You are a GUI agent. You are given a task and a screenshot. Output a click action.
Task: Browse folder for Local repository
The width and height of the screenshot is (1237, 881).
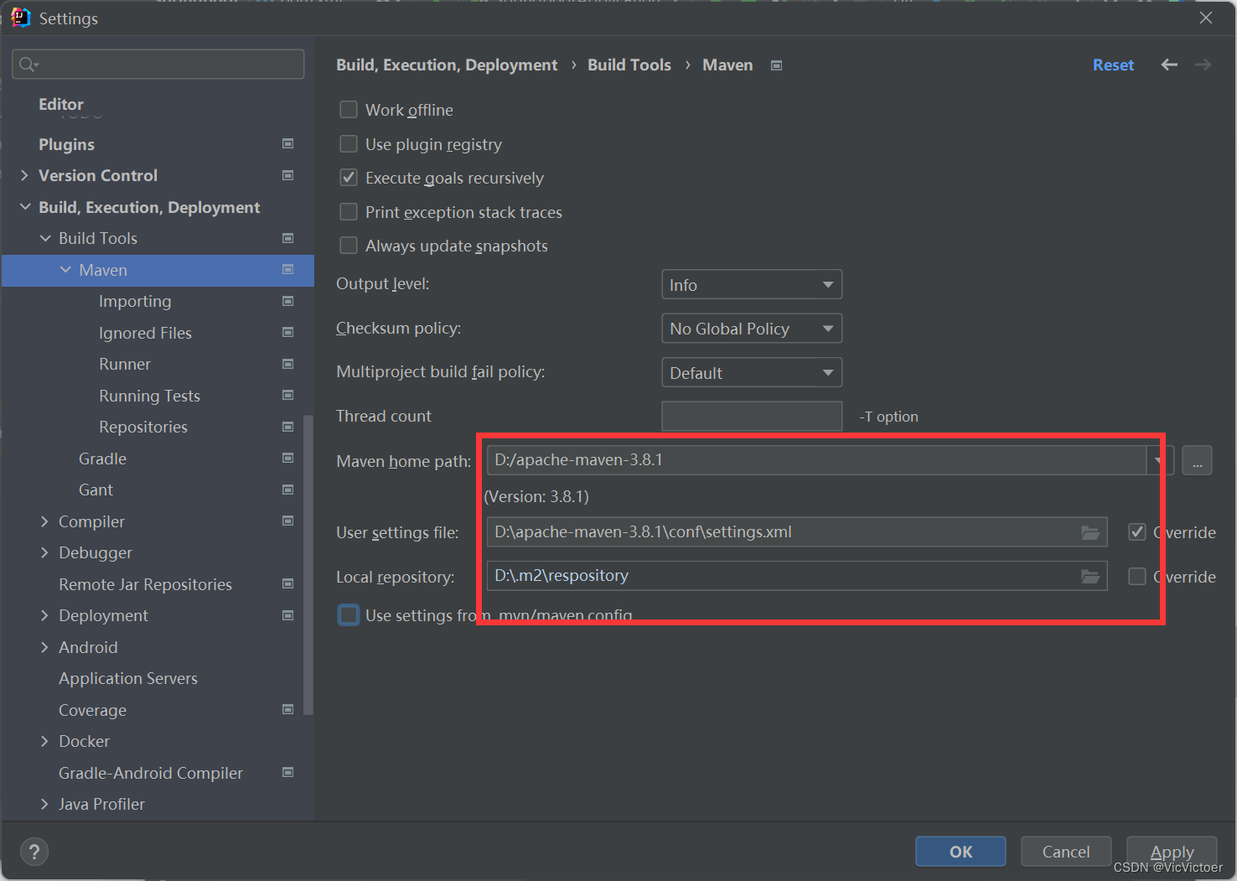[x=1089, y=576]
